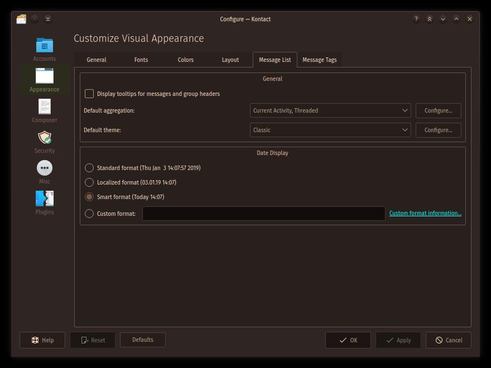
Task: Restore settings with Defaults button
Action: [143, 340]
